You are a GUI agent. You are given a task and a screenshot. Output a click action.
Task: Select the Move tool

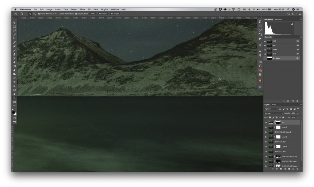click(x=14, y=23)
